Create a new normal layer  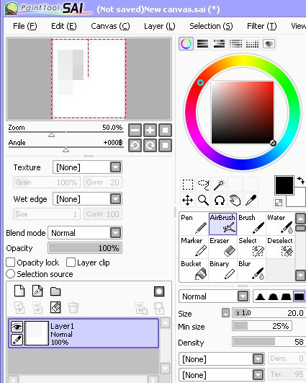(19, 291)
